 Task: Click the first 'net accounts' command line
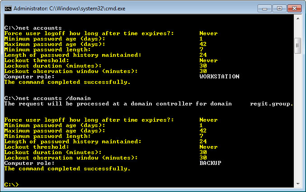pyautogui.click(x=33, y=28)
